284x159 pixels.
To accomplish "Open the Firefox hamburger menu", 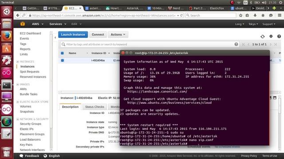I will point(280,15).
